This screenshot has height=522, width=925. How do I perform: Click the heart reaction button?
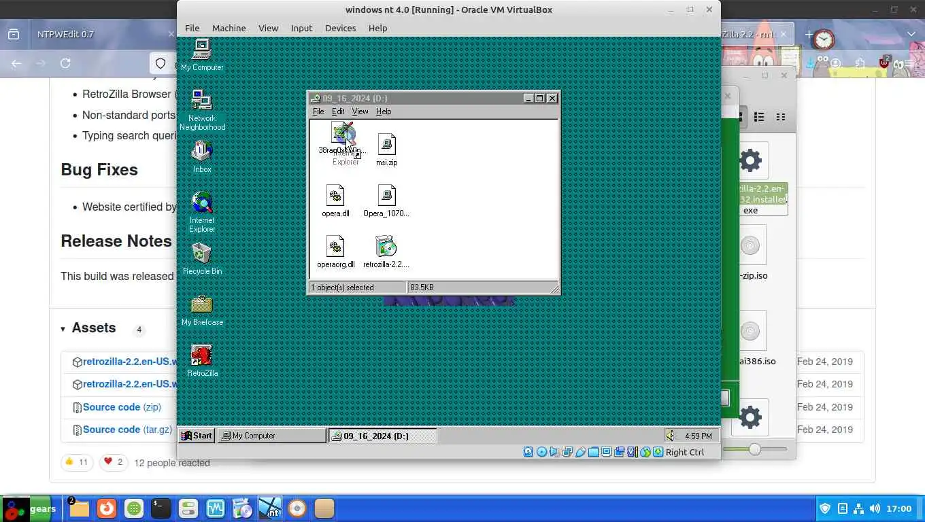113,462
